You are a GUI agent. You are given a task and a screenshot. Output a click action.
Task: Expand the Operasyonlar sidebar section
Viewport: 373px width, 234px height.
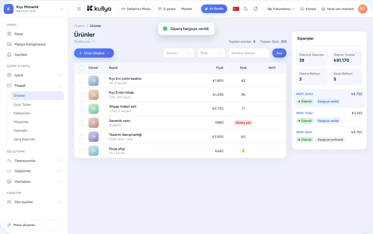(x=34, y=161)
